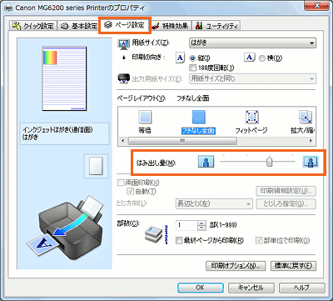The height and width of the screenshot is (301, 333).
Task: Switch to the ユーティリティ tab
Action: pos(216,26)
